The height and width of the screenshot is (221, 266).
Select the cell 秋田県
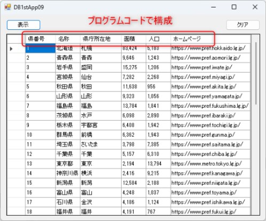[x=68, y=86]
